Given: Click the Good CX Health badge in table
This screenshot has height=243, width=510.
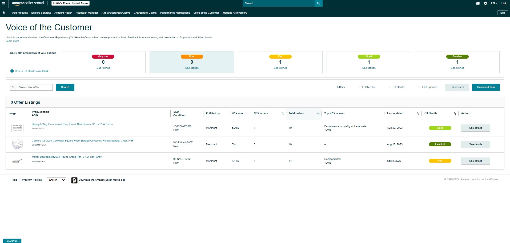Looking at the screenshot, I should [440, 128].
